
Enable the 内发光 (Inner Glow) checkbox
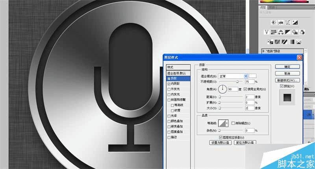[x=169, y=94]
